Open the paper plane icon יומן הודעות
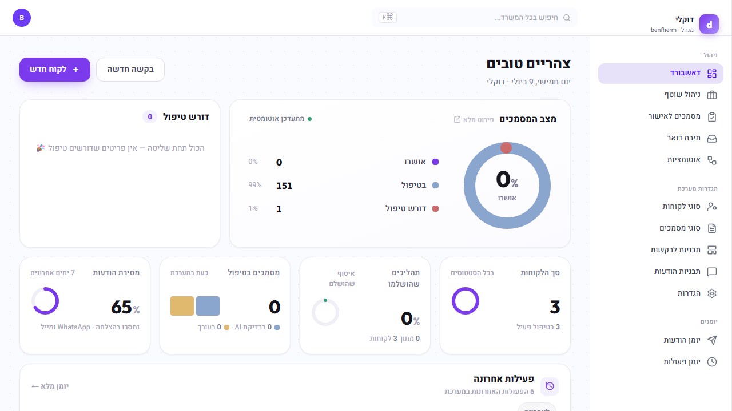Screen dimensions: 732x411 point(712,340)
